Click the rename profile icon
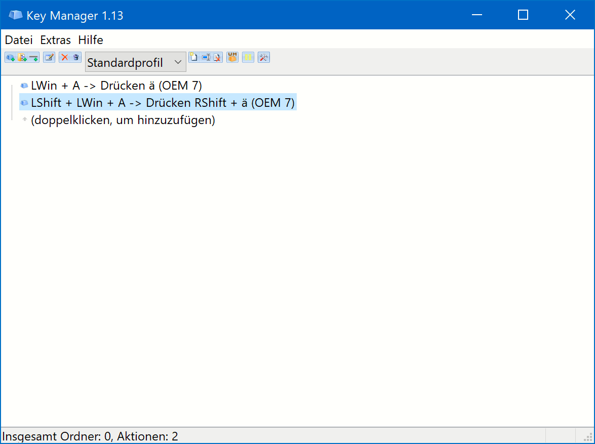Screen dimensions: 595x444 coord(206,57)
